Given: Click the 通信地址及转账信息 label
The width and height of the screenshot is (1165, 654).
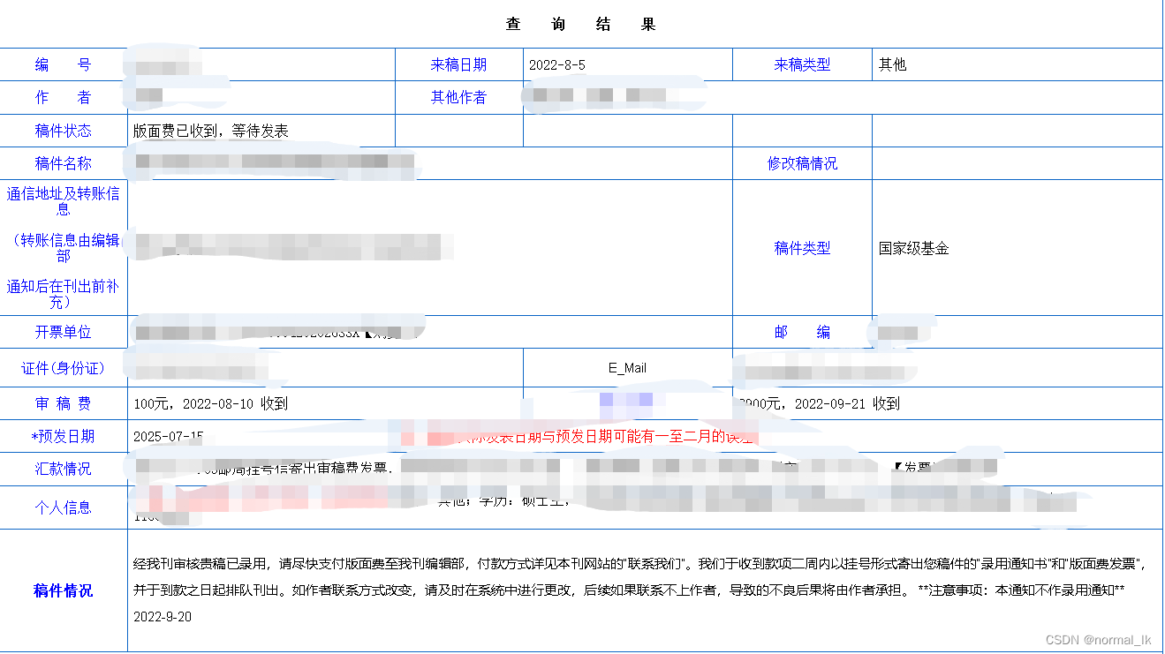Looking at the screenshot, I should 64,201.
